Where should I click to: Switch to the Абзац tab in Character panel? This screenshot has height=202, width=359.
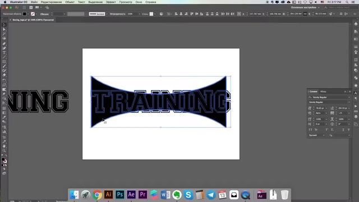pyautogui.click(x=323, y=91)
